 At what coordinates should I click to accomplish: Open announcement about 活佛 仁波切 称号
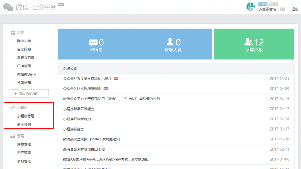click(x=111, y=99)
